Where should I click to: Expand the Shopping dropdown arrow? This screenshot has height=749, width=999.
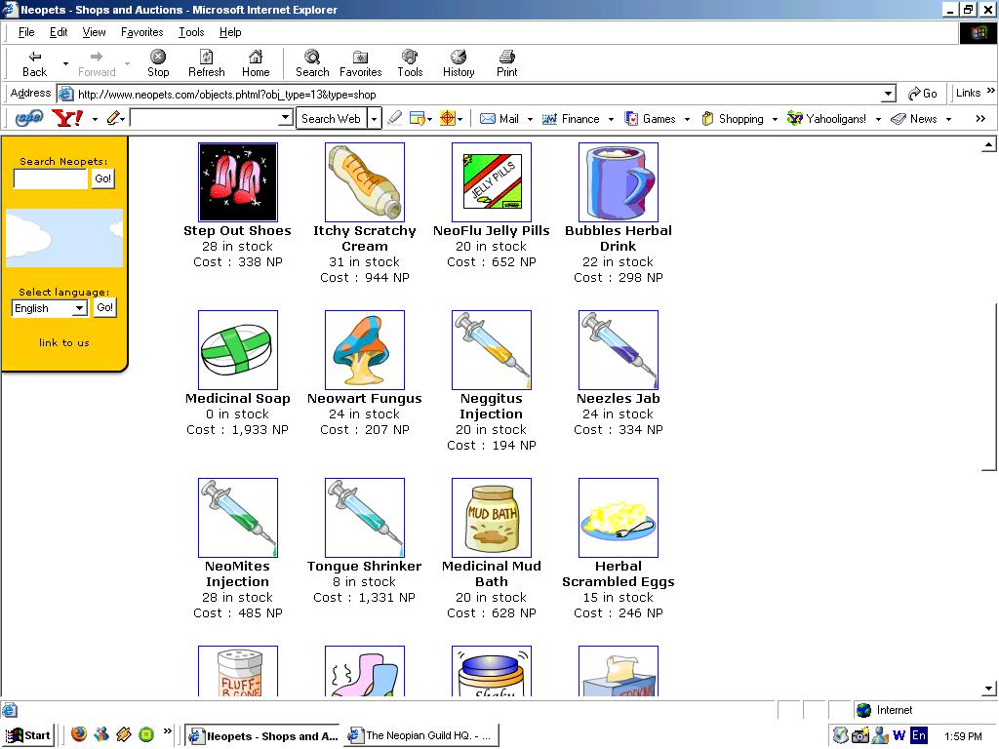pos(775,119)
